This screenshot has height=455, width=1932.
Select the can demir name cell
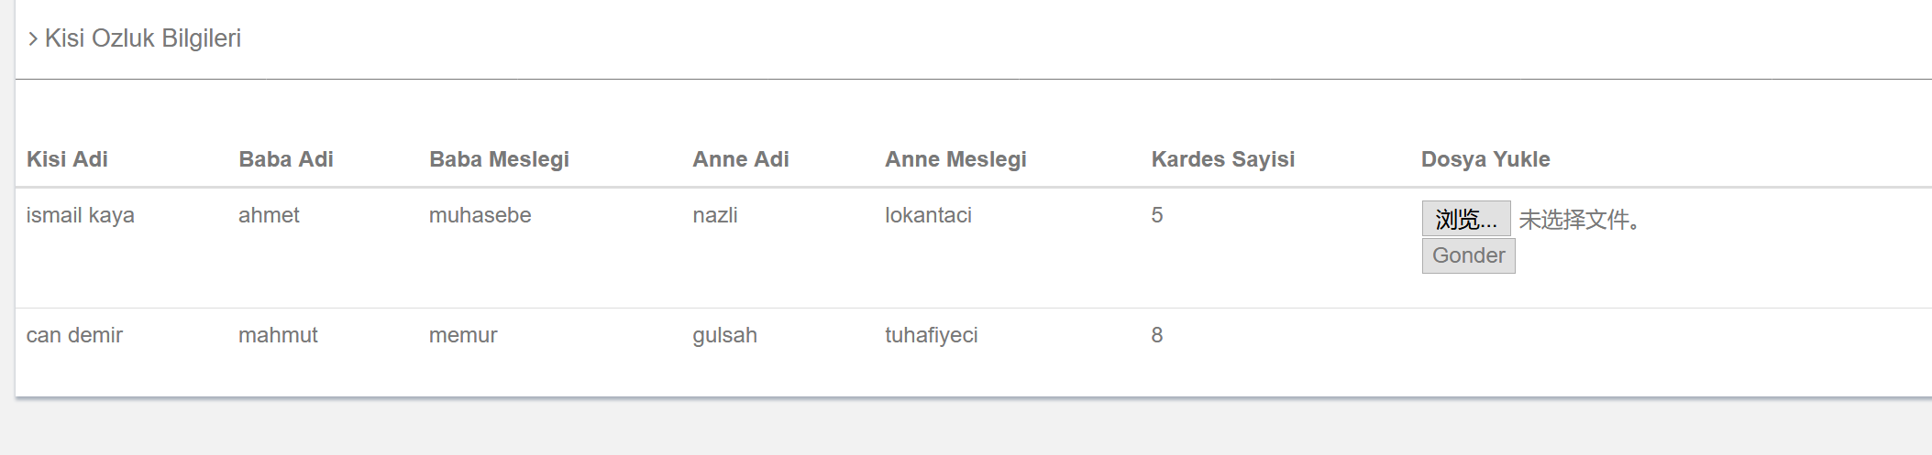point(74,335)
